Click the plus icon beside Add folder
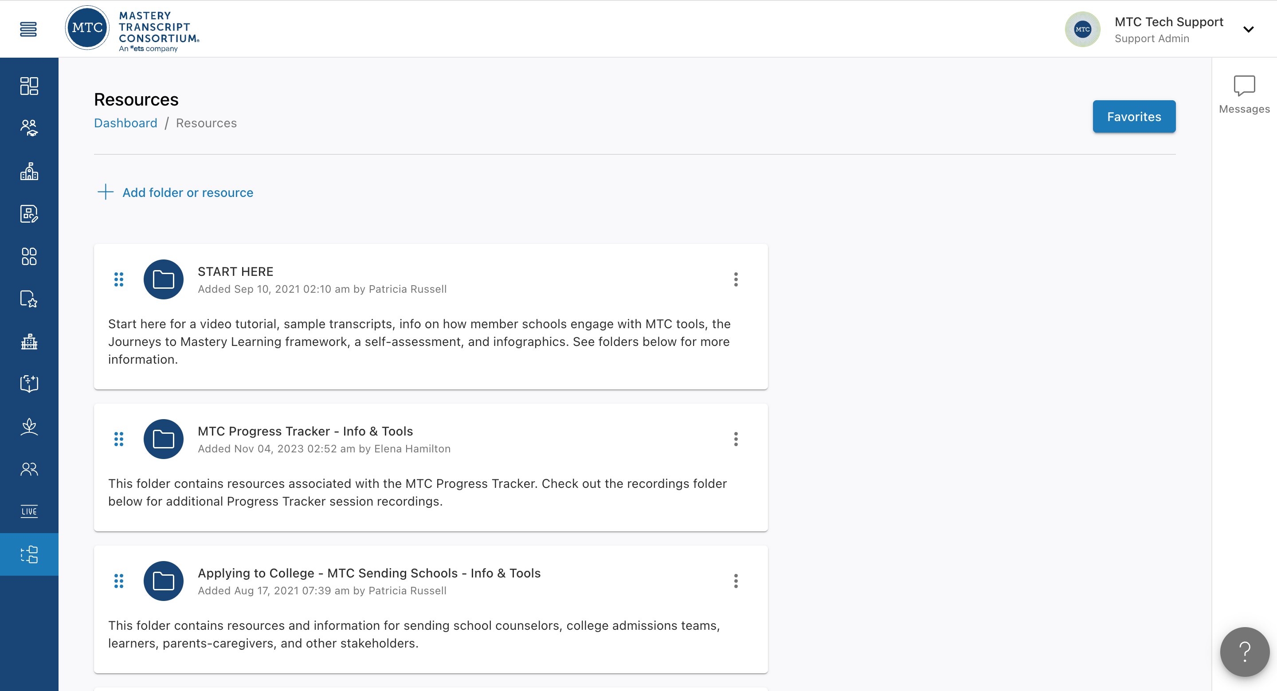 [105, 192]
